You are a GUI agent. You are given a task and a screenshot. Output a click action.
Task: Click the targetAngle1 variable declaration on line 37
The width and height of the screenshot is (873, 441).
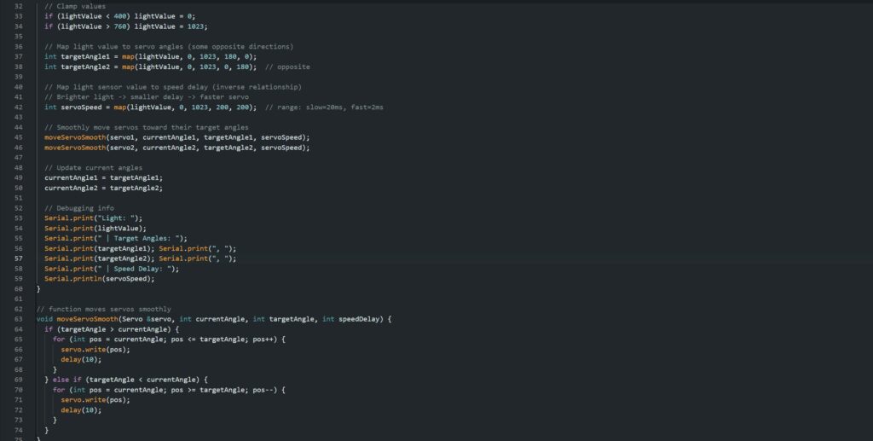87,56
